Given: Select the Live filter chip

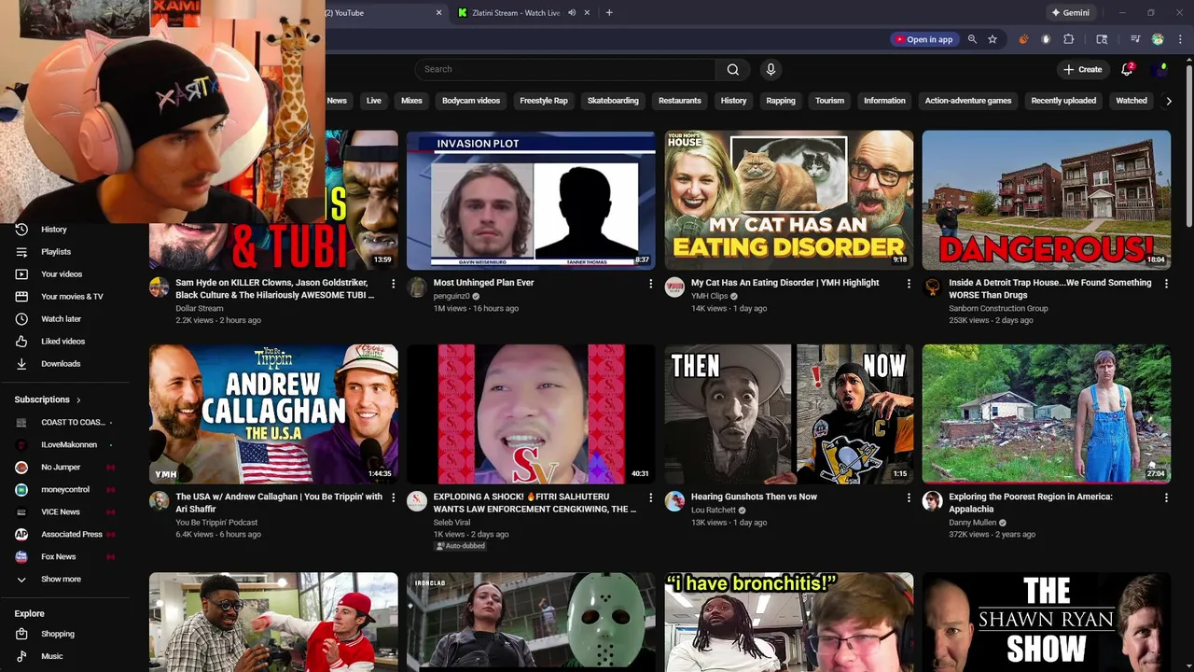Looking at the screenshot, I should point(374,101).
